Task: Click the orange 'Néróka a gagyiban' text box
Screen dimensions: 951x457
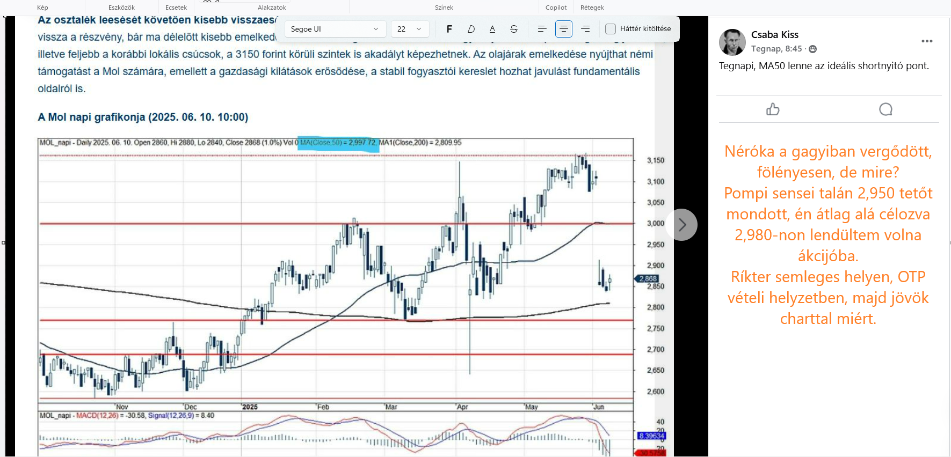Action: (x=828, y=235)
